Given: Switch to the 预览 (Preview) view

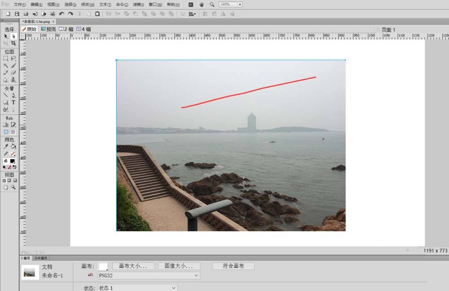Looking at the screenshot, I should click(48, 29).
